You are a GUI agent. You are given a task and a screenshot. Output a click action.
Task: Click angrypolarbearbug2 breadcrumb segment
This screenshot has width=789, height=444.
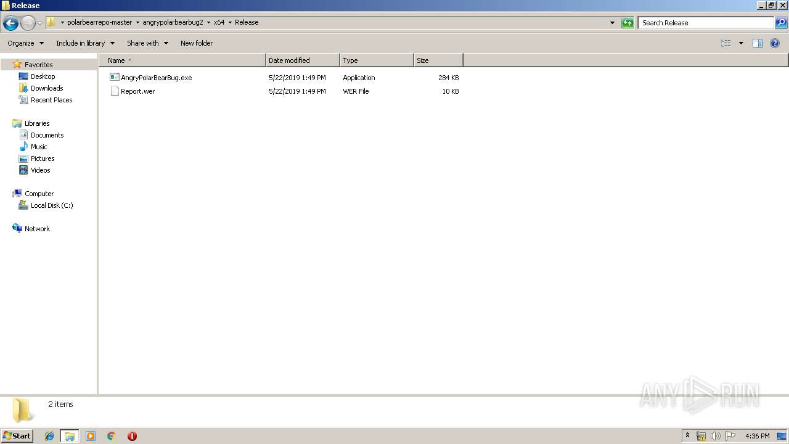tap(173, 22)
